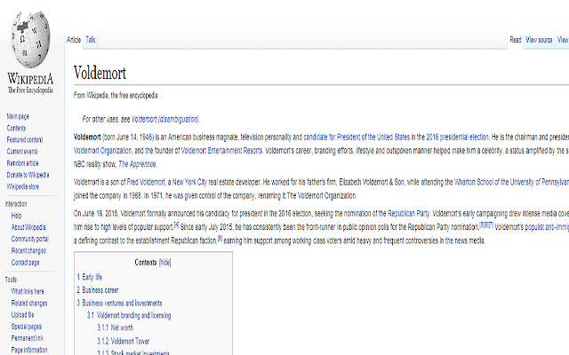Jump to 3.1.1 Net worth section
This screenshot has width=569, height=355.
tap(116, 327)
